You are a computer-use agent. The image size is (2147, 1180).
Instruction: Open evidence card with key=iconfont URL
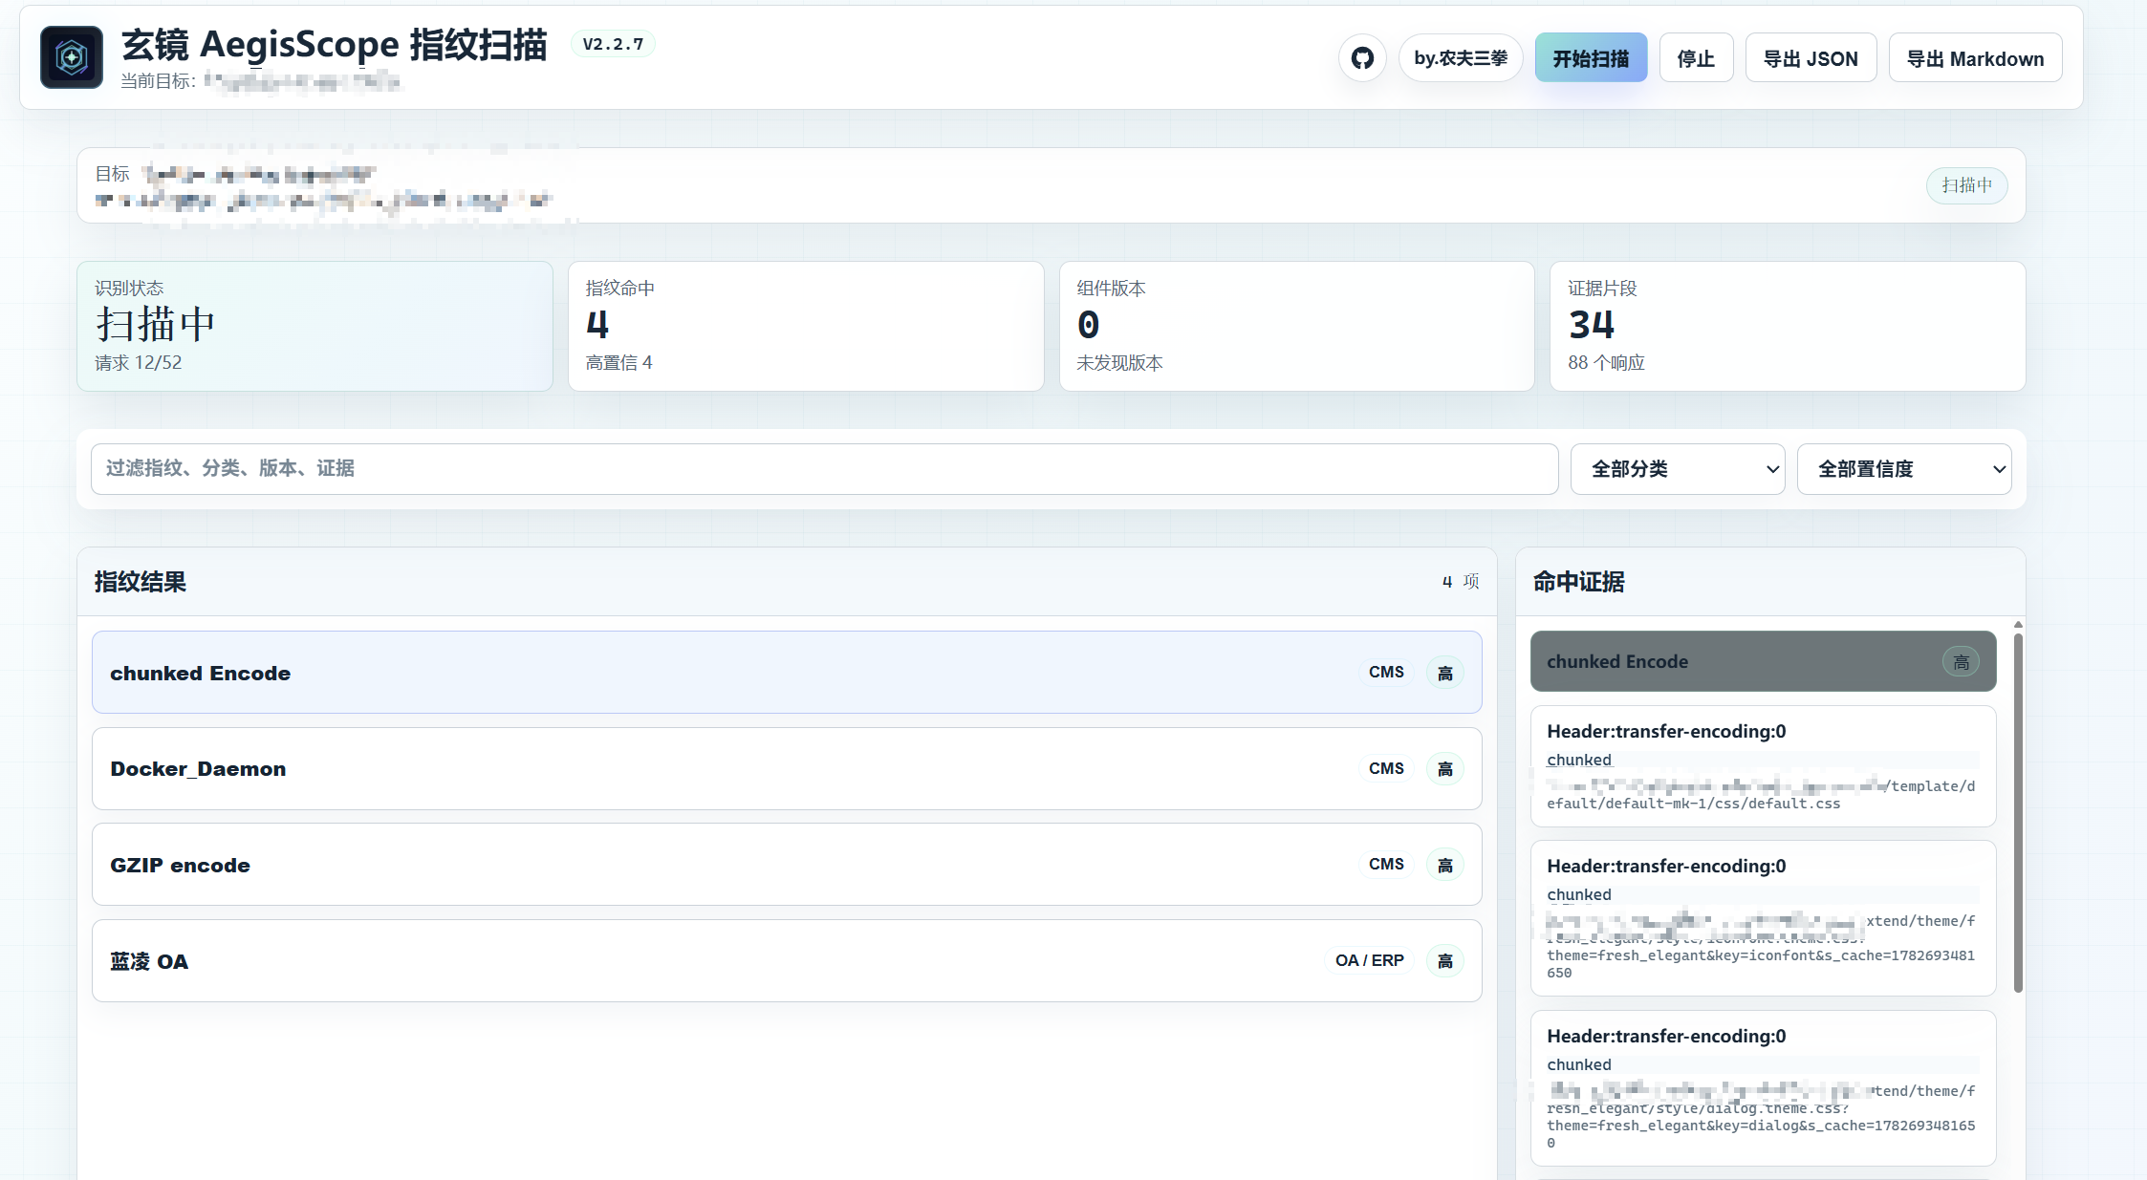[x=1763, y=918]
